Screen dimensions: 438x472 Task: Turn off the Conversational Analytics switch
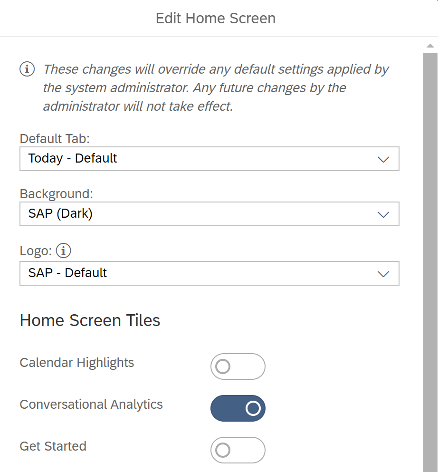(x=238, y=408)
